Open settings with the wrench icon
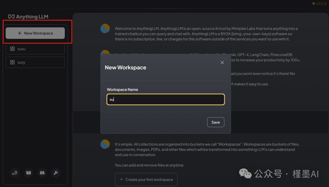This screenshot has height=187, width=329. click(56, 173)
